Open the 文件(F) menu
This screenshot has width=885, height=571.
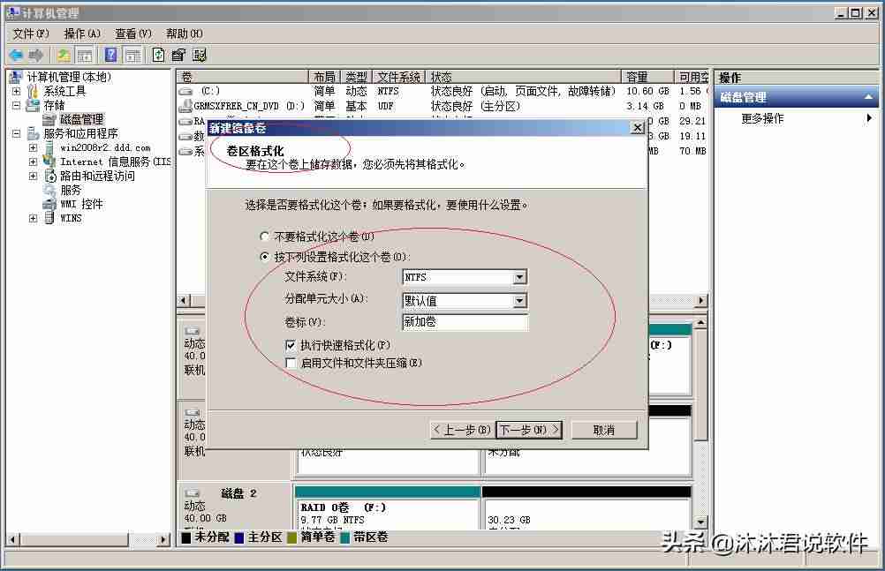point(31,34)
